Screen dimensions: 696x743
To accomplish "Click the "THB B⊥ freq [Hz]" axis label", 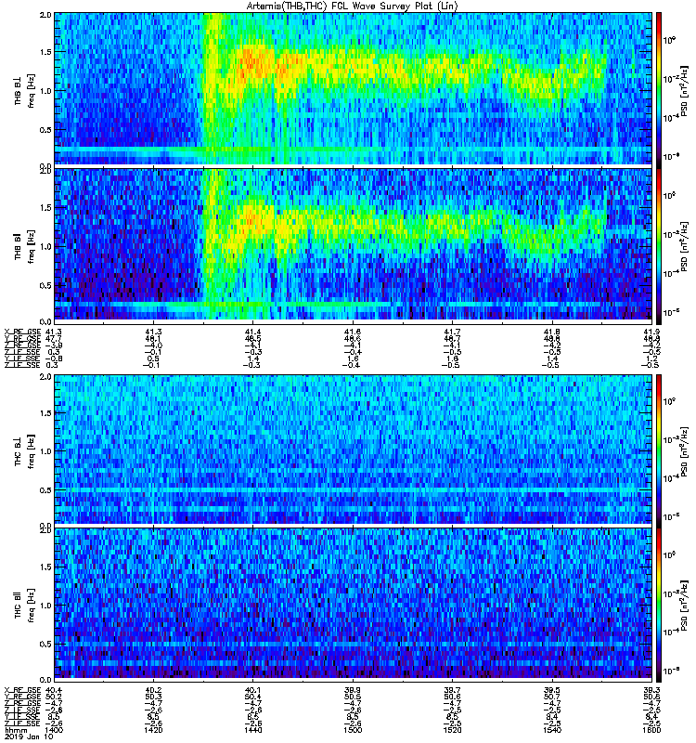I will click(24, 90).
